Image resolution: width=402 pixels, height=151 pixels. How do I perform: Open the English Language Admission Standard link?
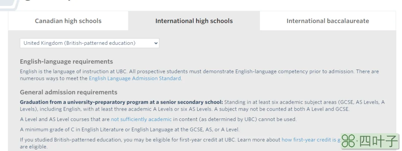pos(135,78)
